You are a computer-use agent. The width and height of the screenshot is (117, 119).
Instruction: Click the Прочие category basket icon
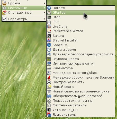[4, 3]
